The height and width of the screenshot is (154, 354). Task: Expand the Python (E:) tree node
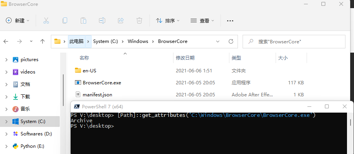click(7, 146)
